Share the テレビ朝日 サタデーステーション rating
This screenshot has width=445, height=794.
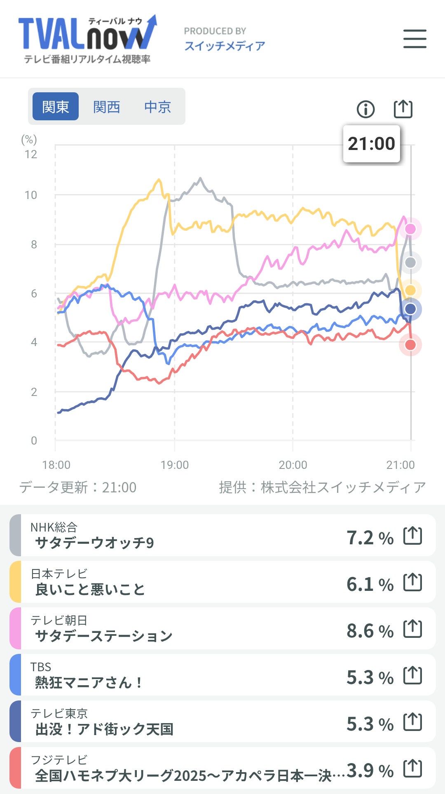(412, 629)
